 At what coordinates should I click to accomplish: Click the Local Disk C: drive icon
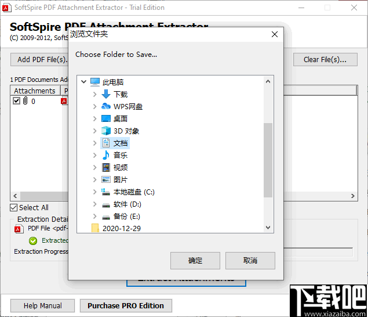[105, 192]
